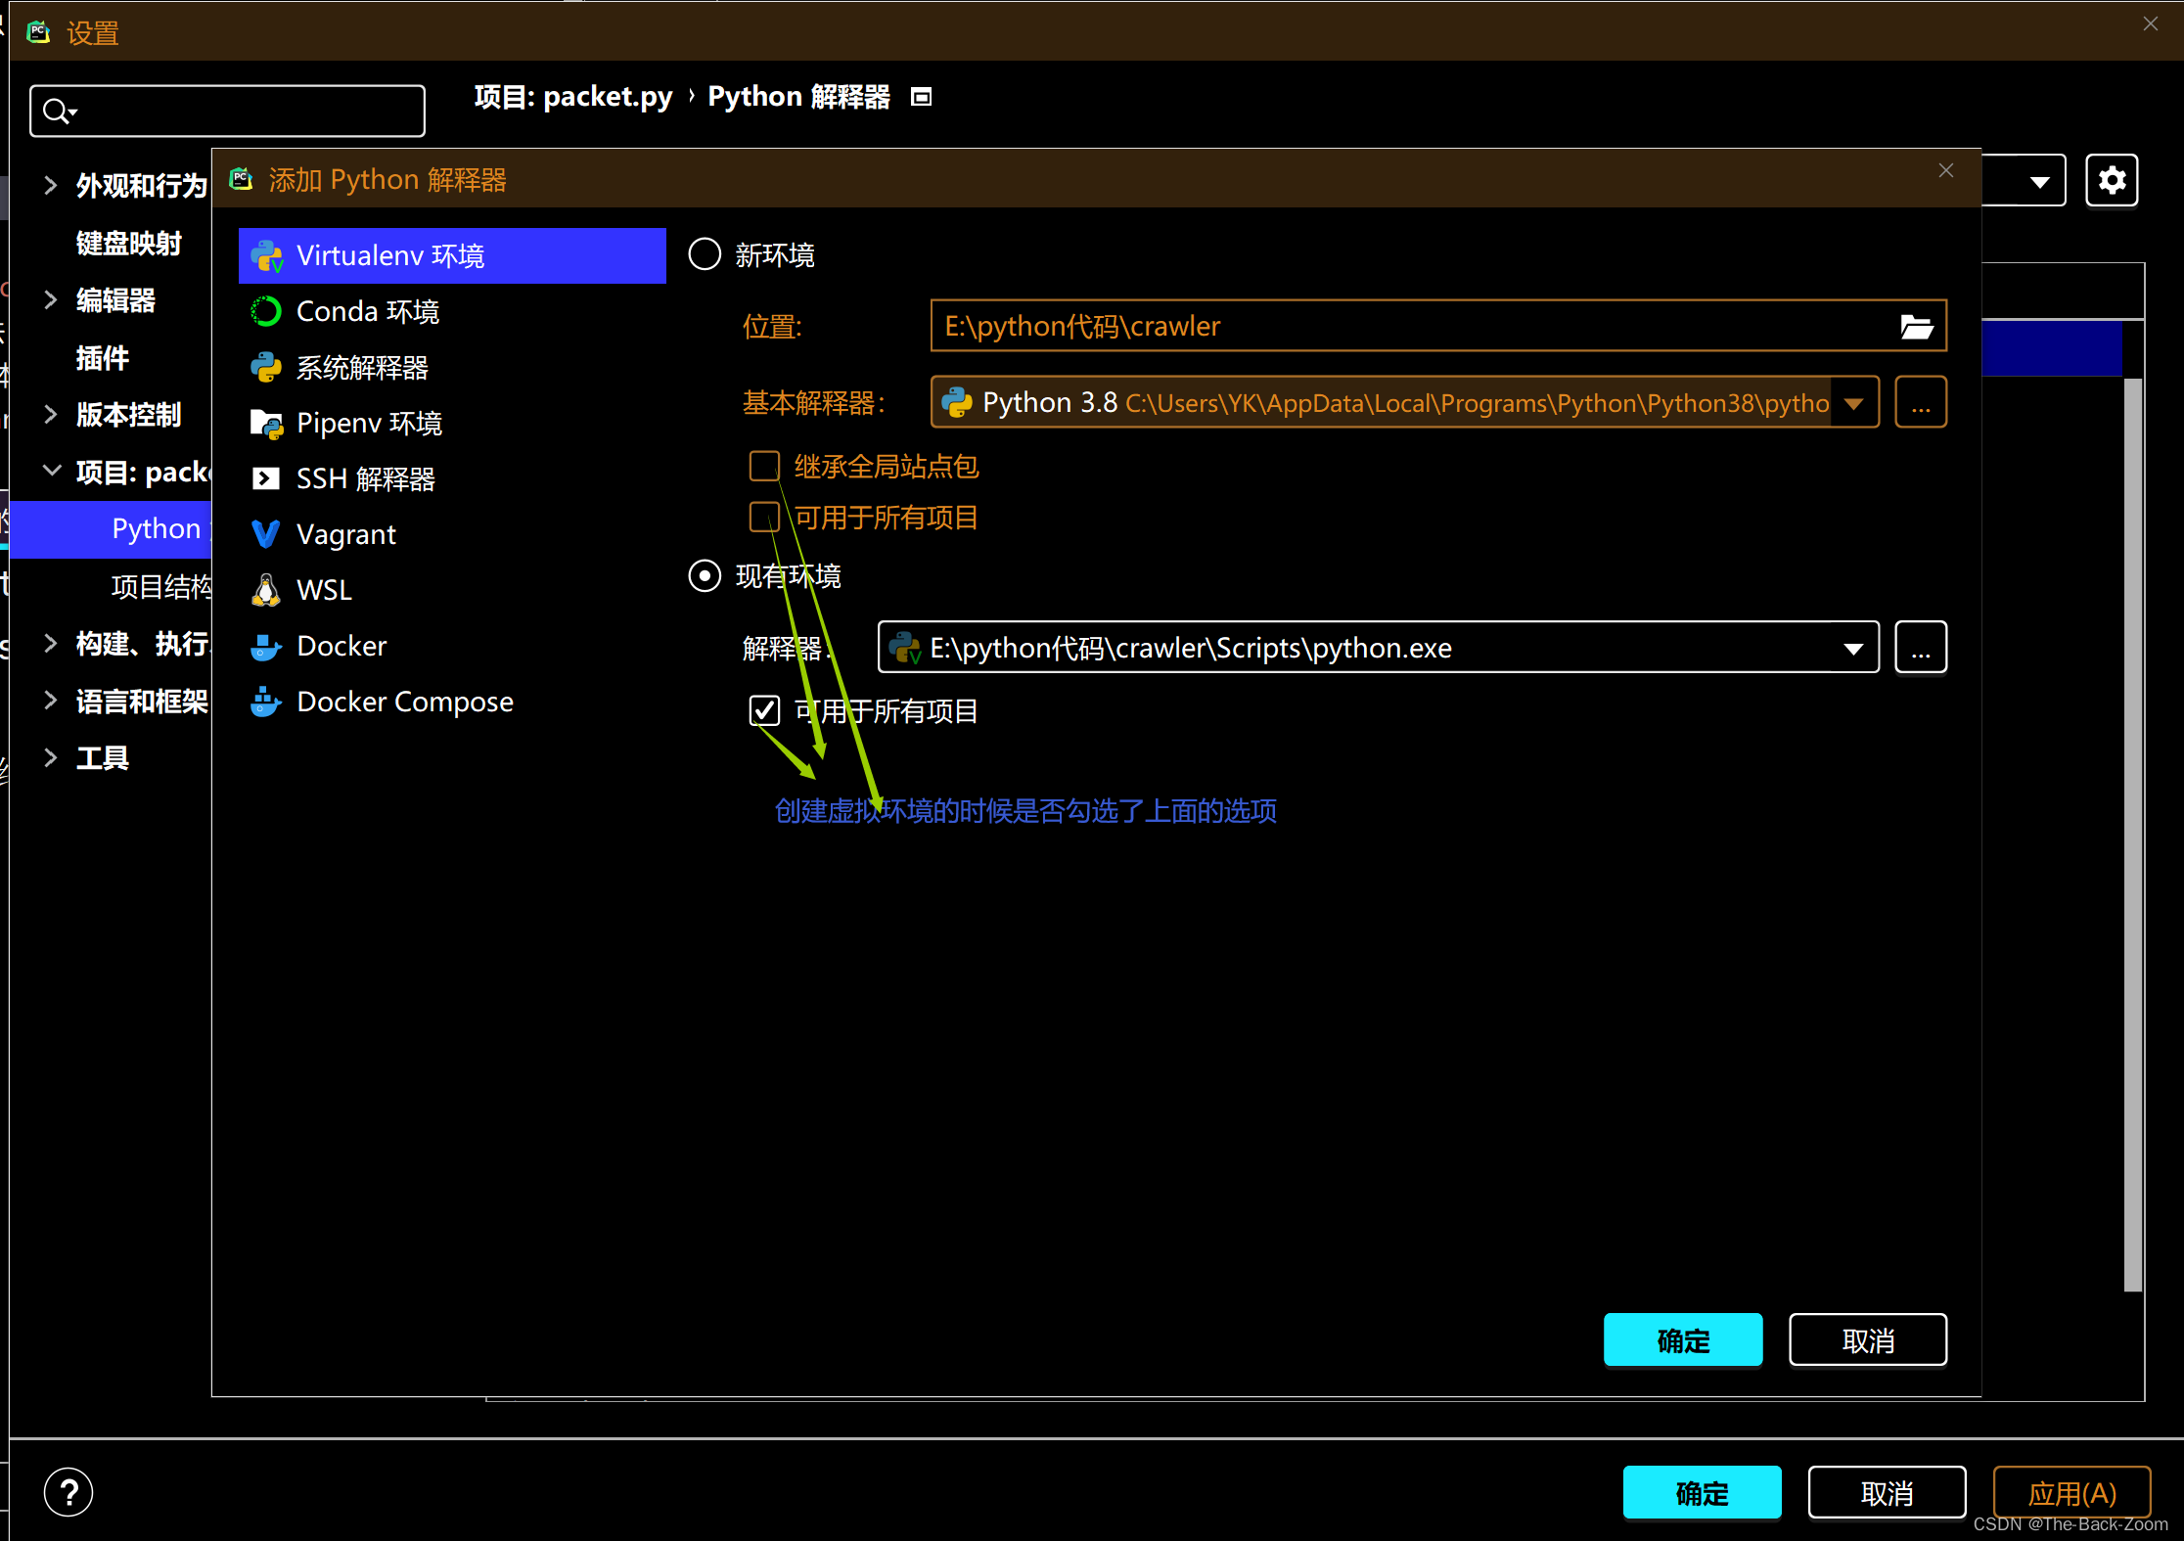Open the SSH interpreter option

tap(452, 478)
